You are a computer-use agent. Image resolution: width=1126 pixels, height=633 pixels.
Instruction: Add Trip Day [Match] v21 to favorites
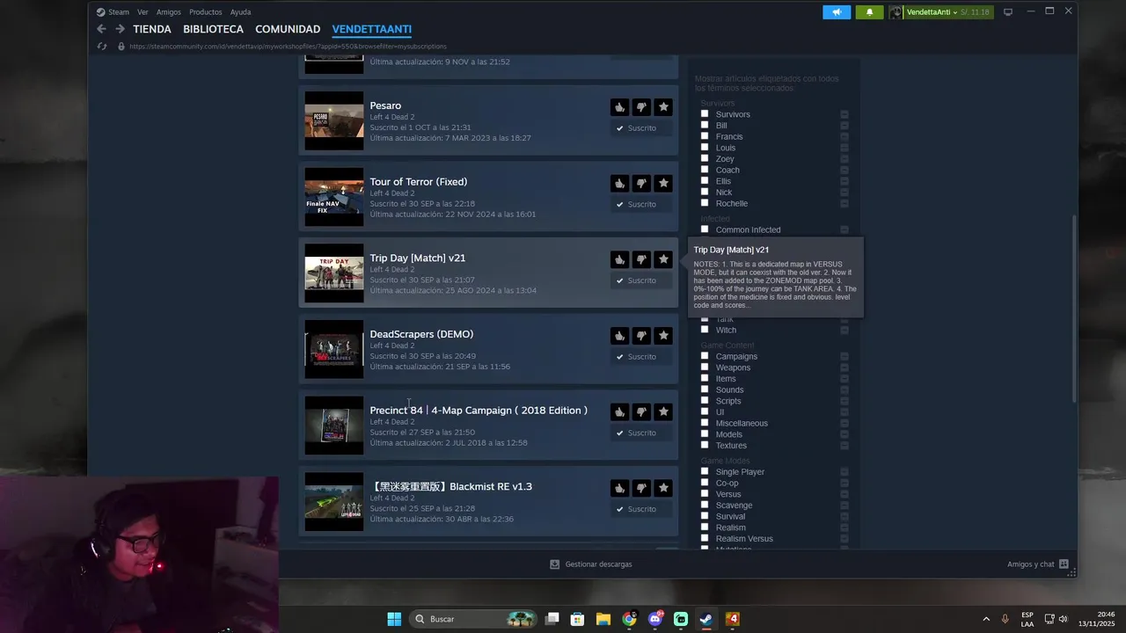click(663, 259)
